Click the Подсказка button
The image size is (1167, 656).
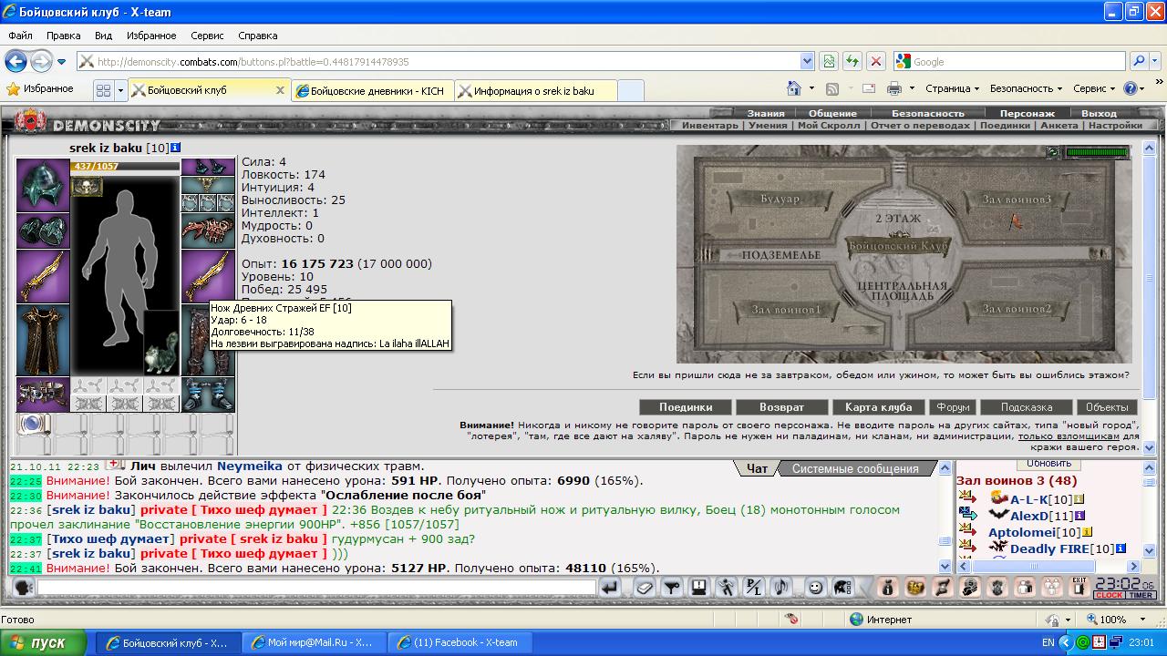(x=1027, y=407)
